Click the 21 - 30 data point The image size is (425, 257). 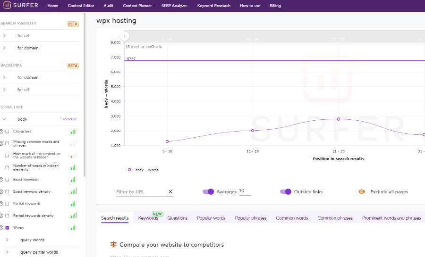point(339,119)
